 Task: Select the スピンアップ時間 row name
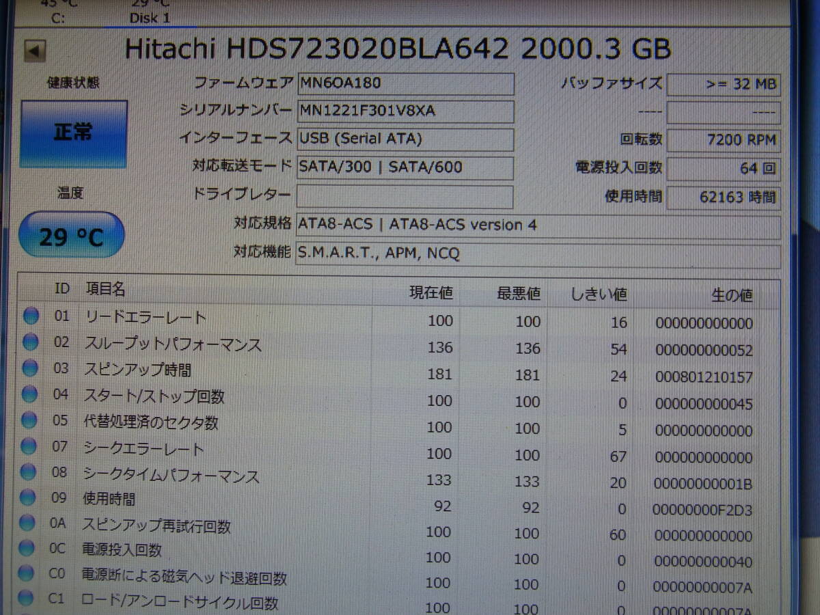tap(137, 370)
